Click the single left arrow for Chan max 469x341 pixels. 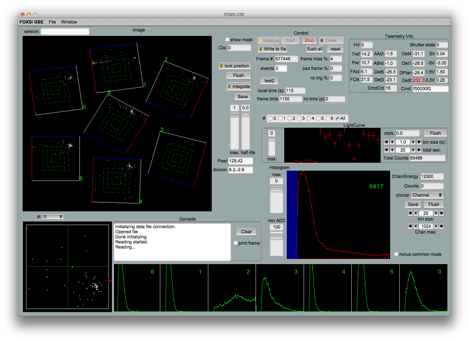coord(416,226)
